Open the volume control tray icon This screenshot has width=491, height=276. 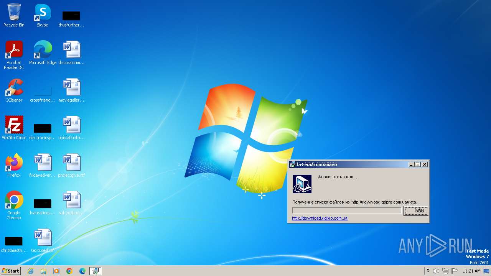coord(436,271)
